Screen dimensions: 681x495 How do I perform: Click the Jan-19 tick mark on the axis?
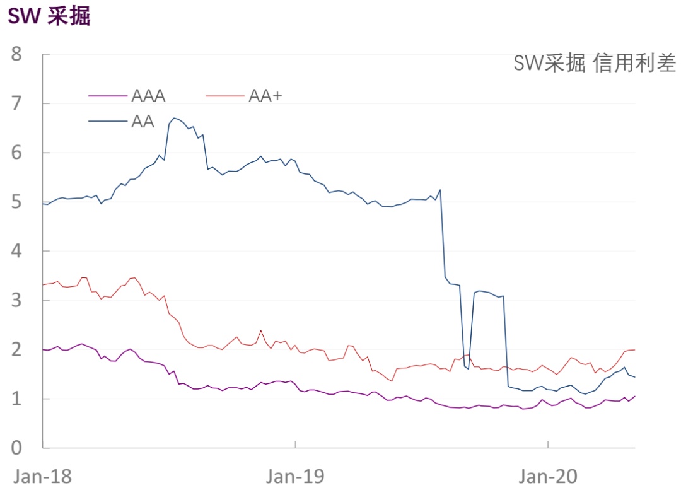coord(295,444)
